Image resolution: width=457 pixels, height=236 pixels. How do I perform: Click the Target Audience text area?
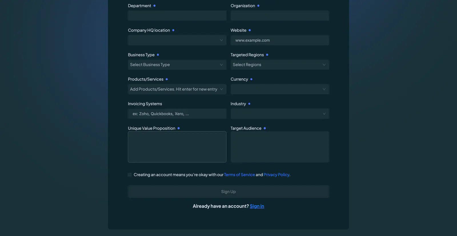(280, 147)
